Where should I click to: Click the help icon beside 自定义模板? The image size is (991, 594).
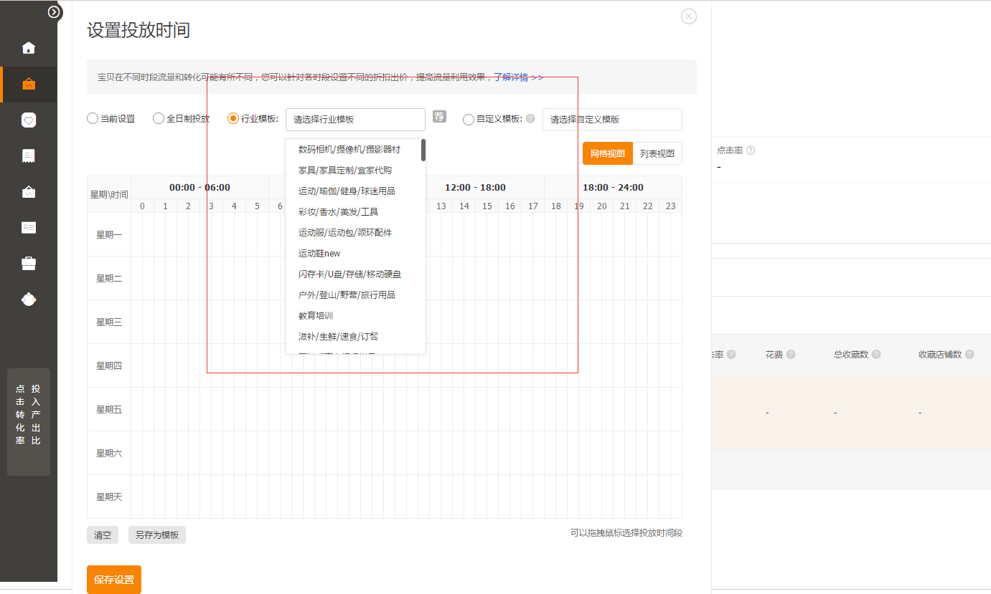(x=530, y=119)
